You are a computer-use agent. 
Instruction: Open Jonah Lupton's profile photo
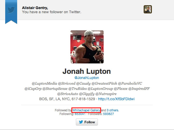point(87,47)
